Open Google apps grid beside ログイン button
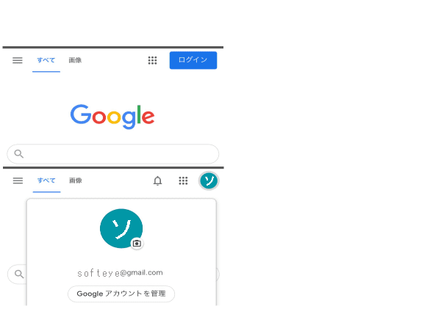Viewport: 441px width, 314px height. click(x=152, y=60)
